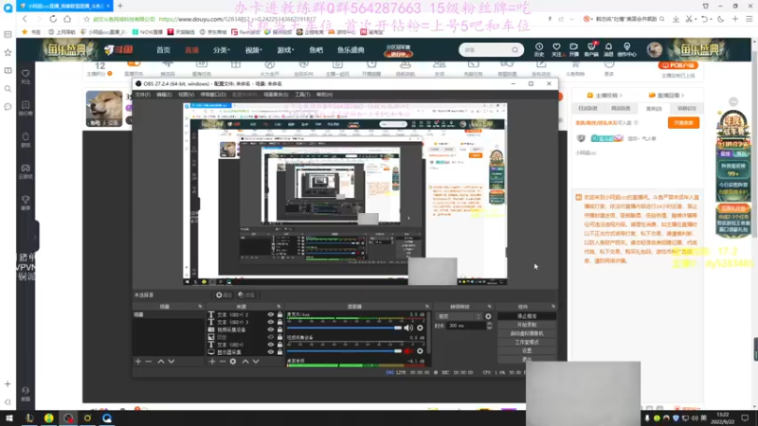Image resolution: width=758 pixels, height=426 pixels.
Task: Reload the page with browser refresh button
Action: click(x=53, y=19)
